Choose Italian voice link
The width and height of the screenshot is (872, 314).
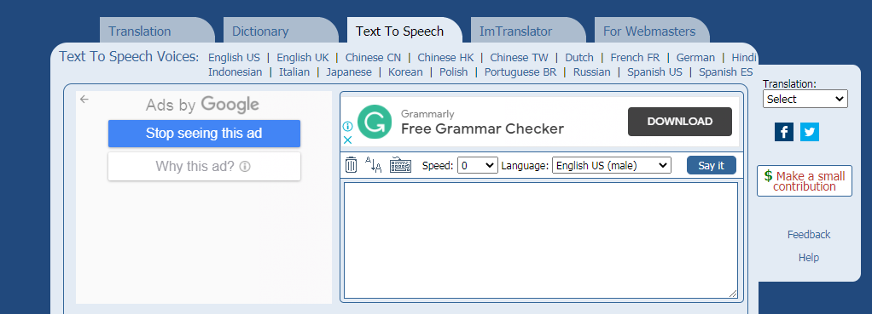pyautogui.click(x=294, y=72)
